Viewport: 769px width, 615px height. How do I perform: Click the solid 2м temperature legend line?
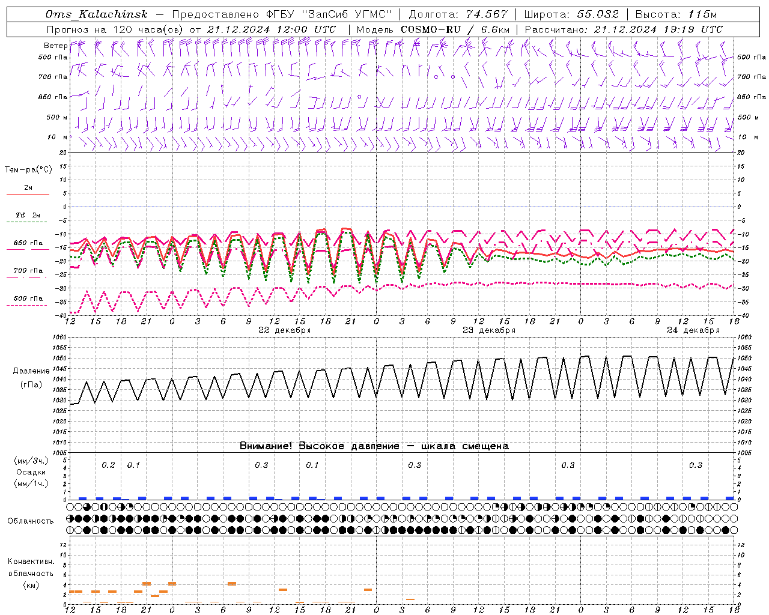click(x=28, y=194)
